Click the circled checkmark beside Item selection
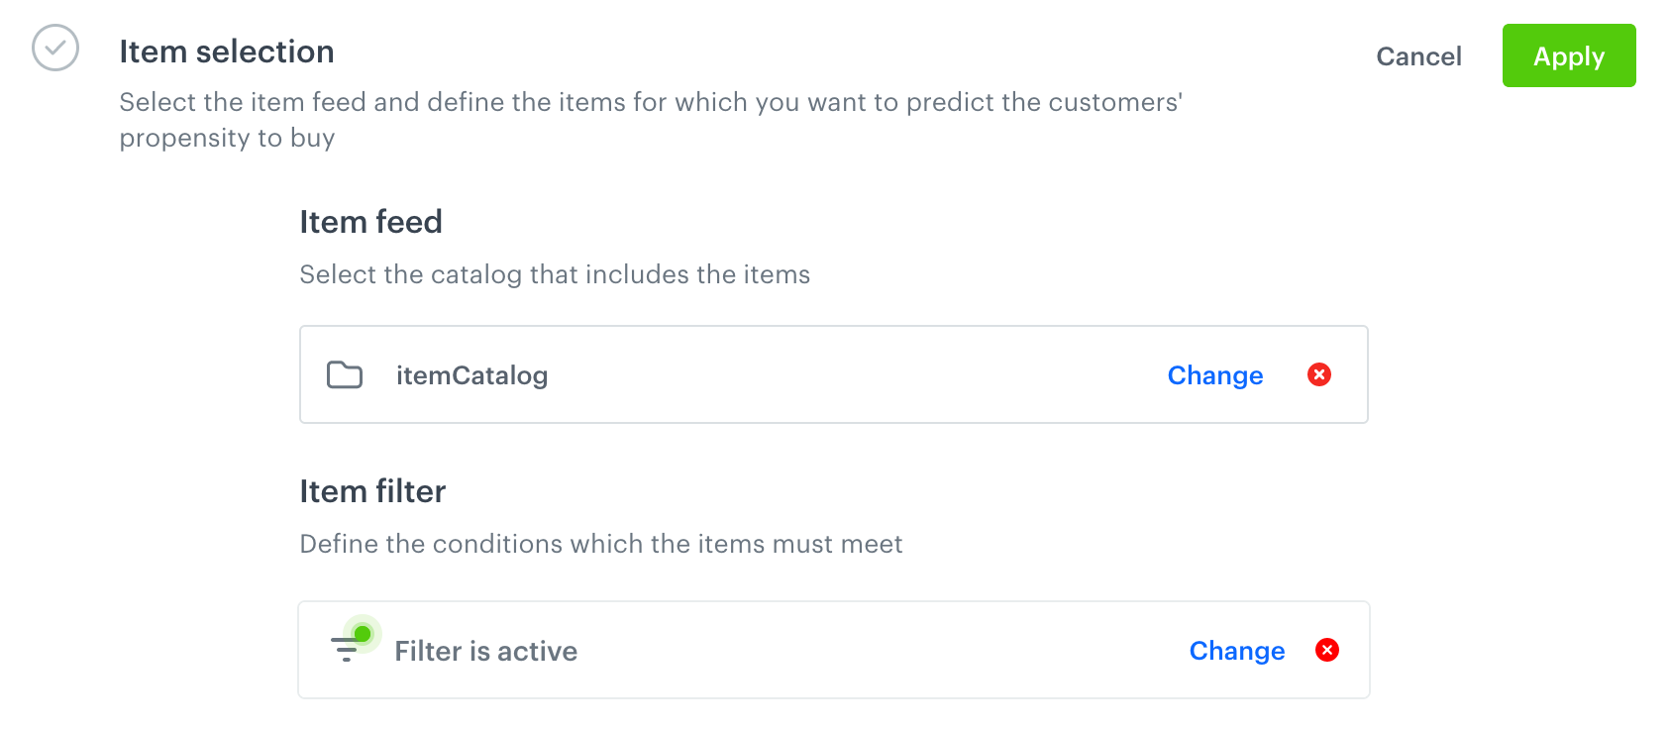 point(55,47)
